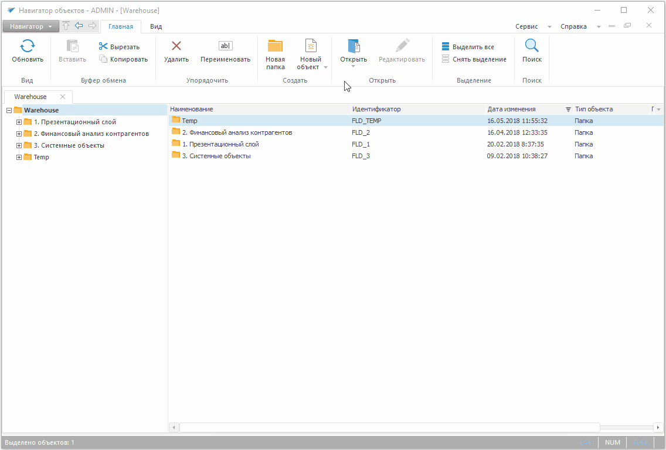Expand Temp tree node
666x450 pixels.
click(19, 157)
